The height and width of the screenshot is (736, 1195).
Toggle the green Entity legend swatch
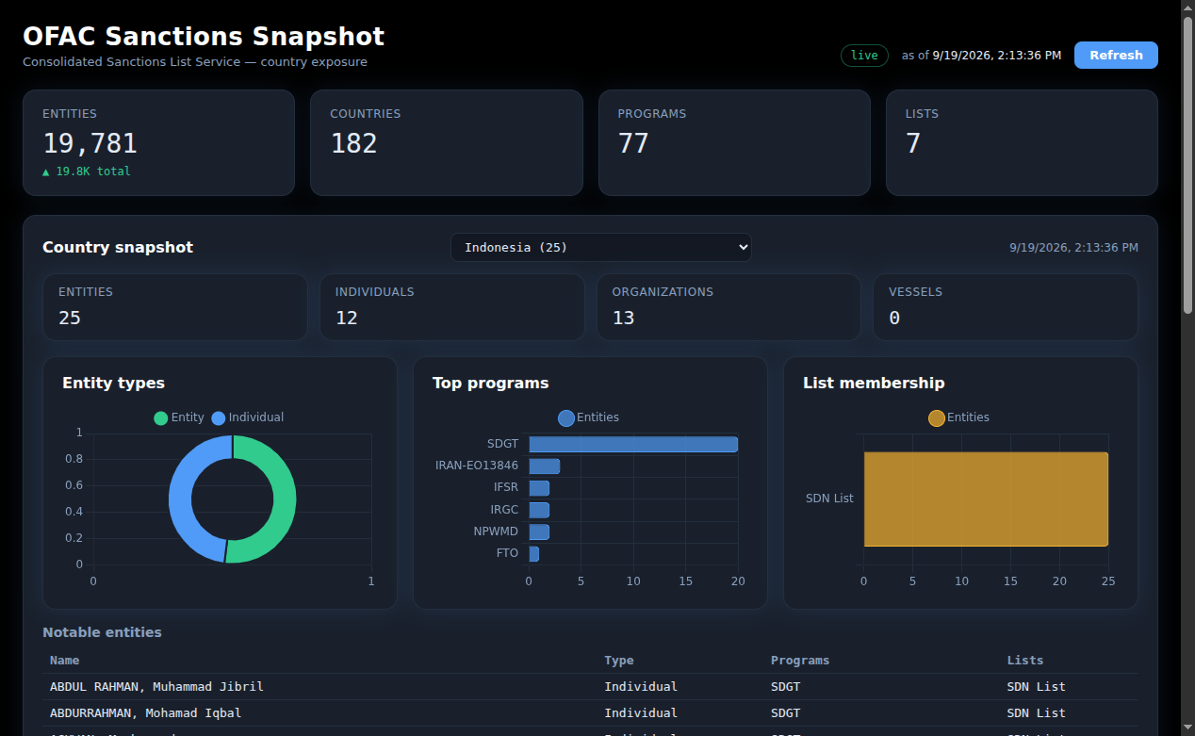point(161,417)
